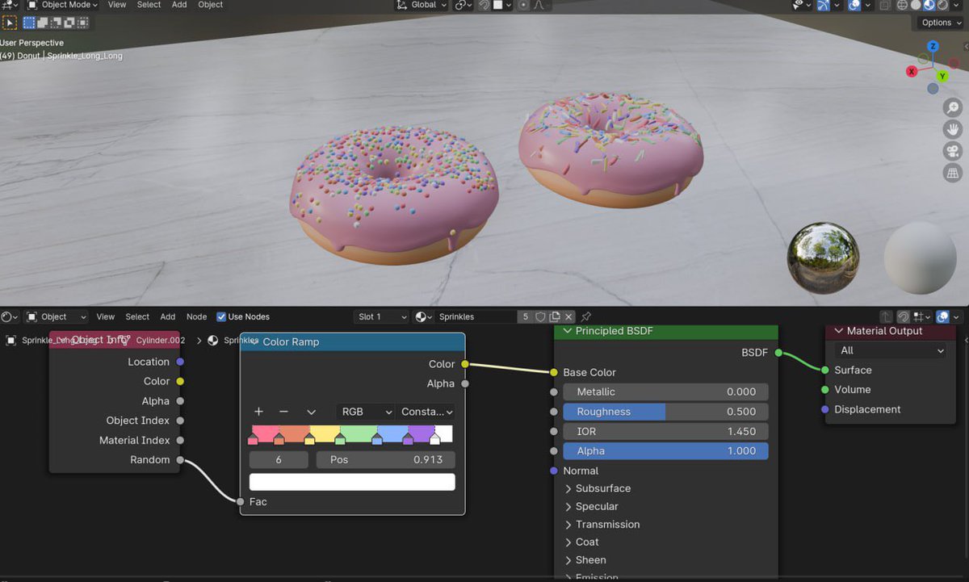Select material preview viewport shading

pos(928,5)
